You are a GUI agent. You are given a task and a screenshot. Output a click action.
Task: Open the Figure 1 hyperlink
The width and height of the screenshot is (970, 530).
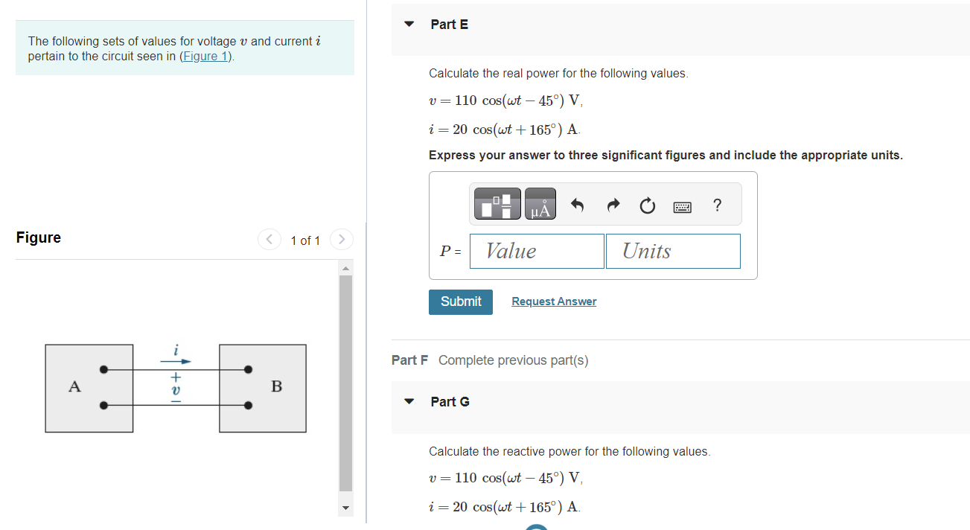[205, 55]
